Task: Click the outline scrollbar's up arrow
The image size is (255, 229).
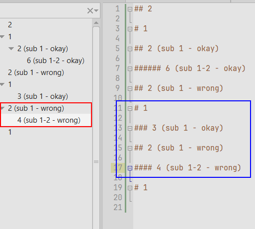Action: [x=96, y=23]
